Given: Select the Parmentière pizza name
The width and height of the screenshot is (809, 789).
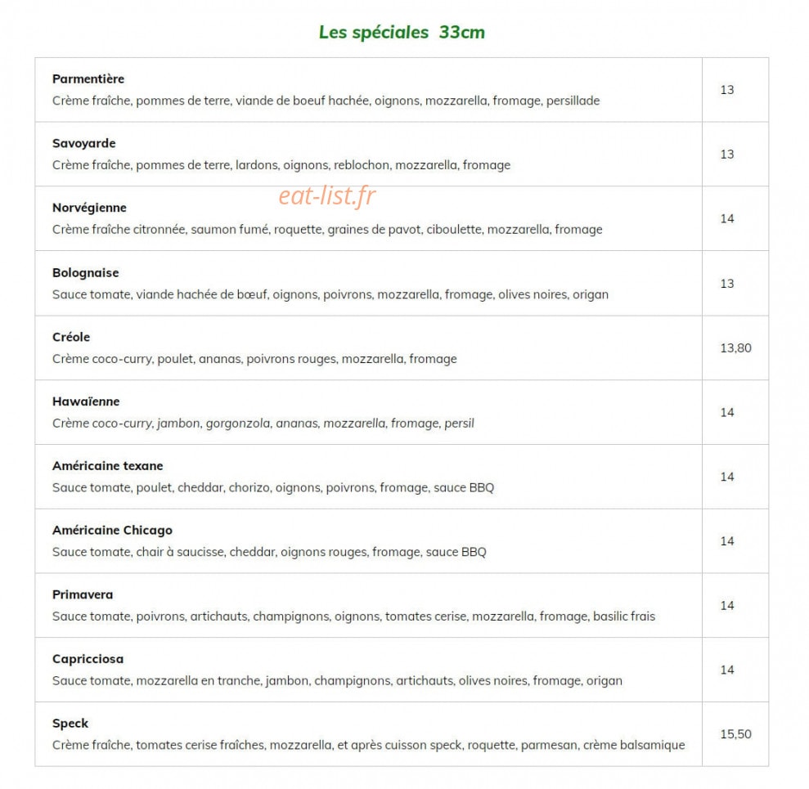Looking at the screenshot, I should pos(88,78).
